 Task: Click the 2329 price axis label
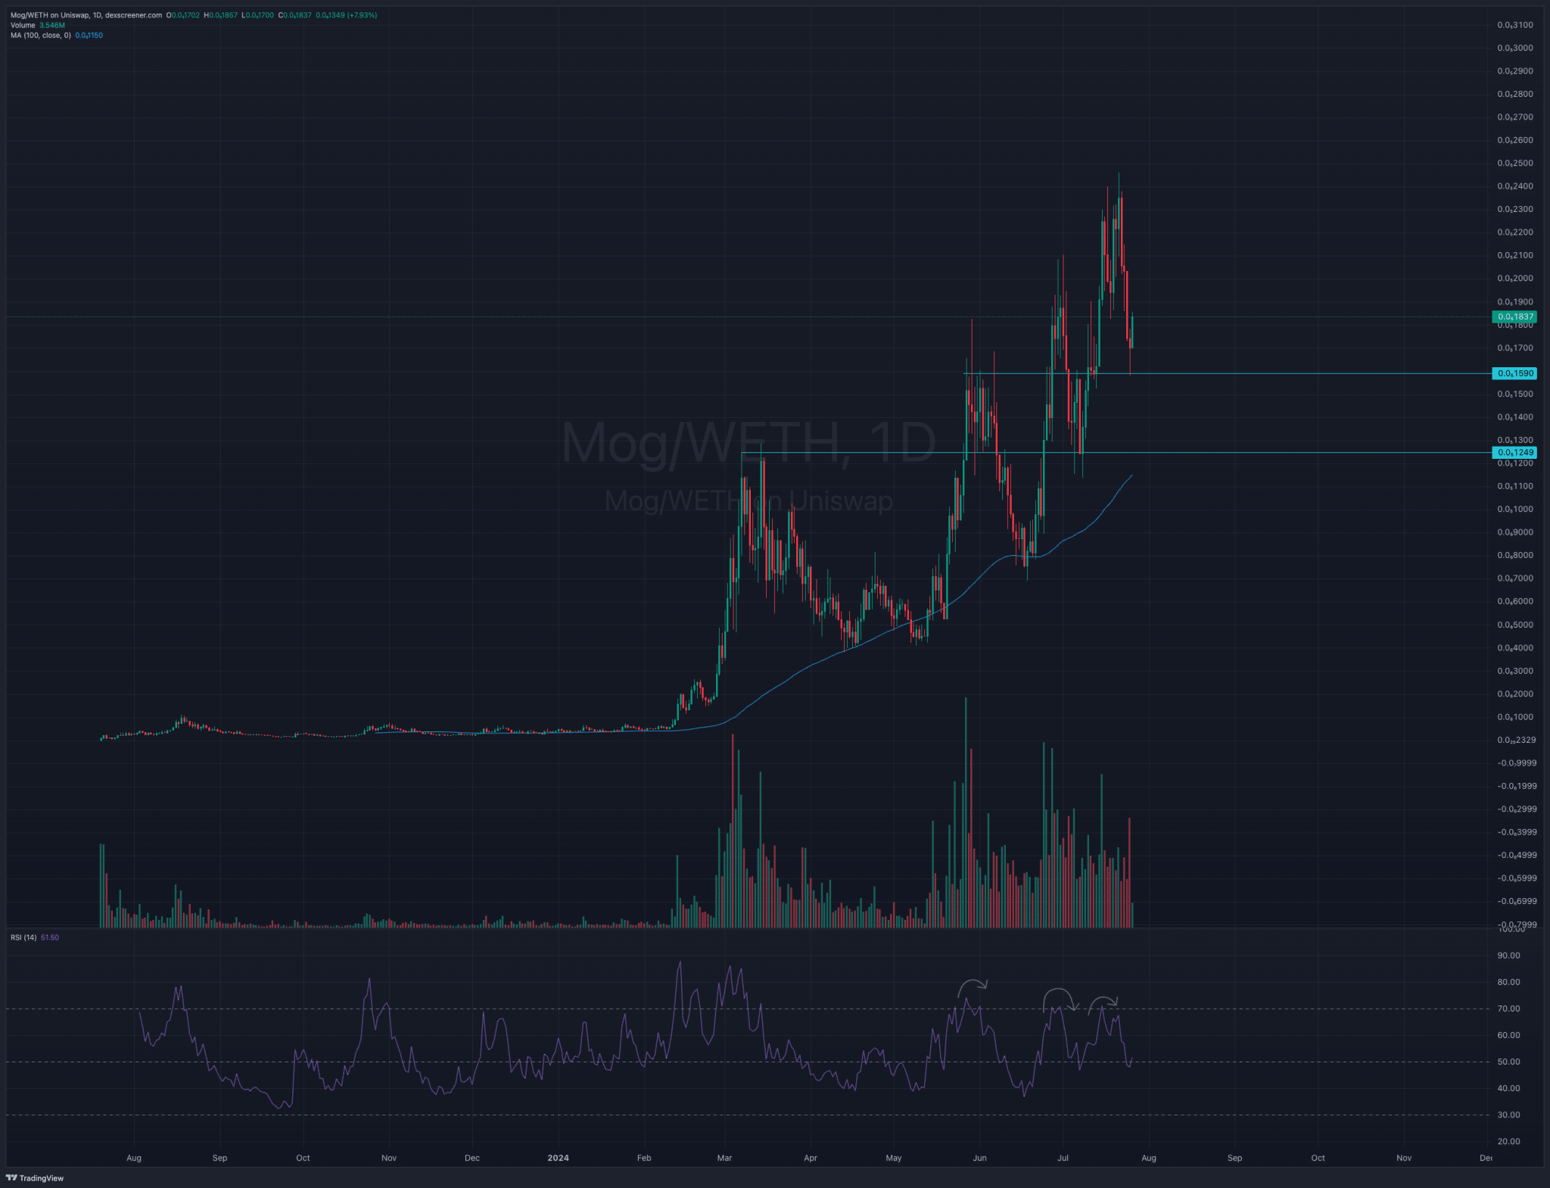1517,741
